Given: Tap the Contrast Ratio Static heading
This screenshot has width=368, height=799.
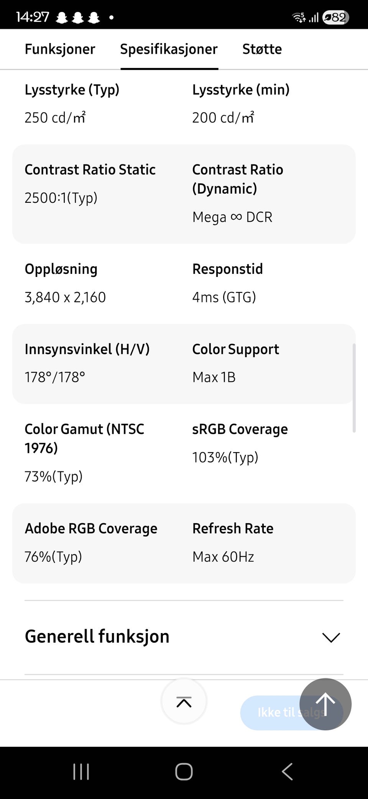Looking at the screenshot, I should tap(90, 169).
